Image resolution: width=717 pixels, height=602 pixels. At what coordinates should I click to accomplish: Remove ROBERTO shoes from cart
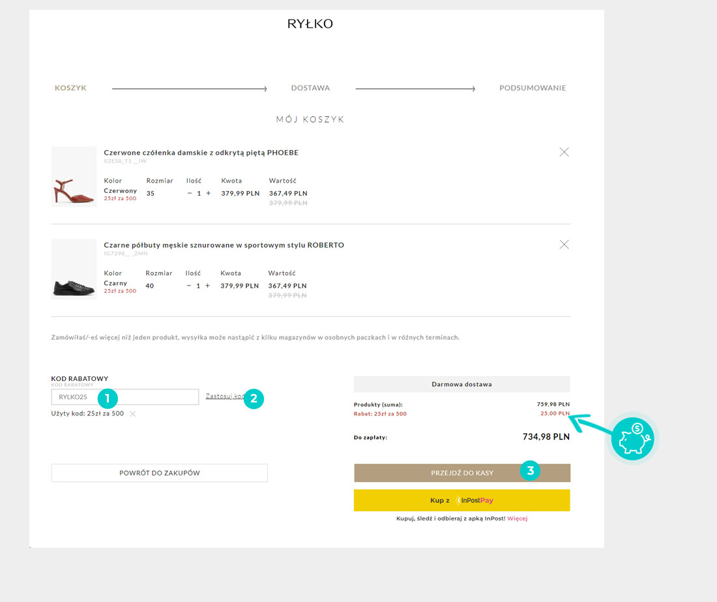[564, 245]
